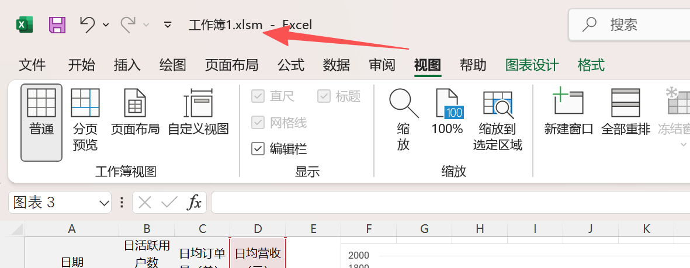Open the 帮助 tab
Image resolution: width=690 pixels, height=268 pixels.
click(x=473, y=65)
